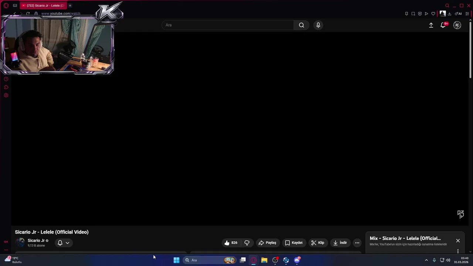This screenshot has height=266, width=473.
Task: Click the Kaydet save button
Action: pos(294,243)
